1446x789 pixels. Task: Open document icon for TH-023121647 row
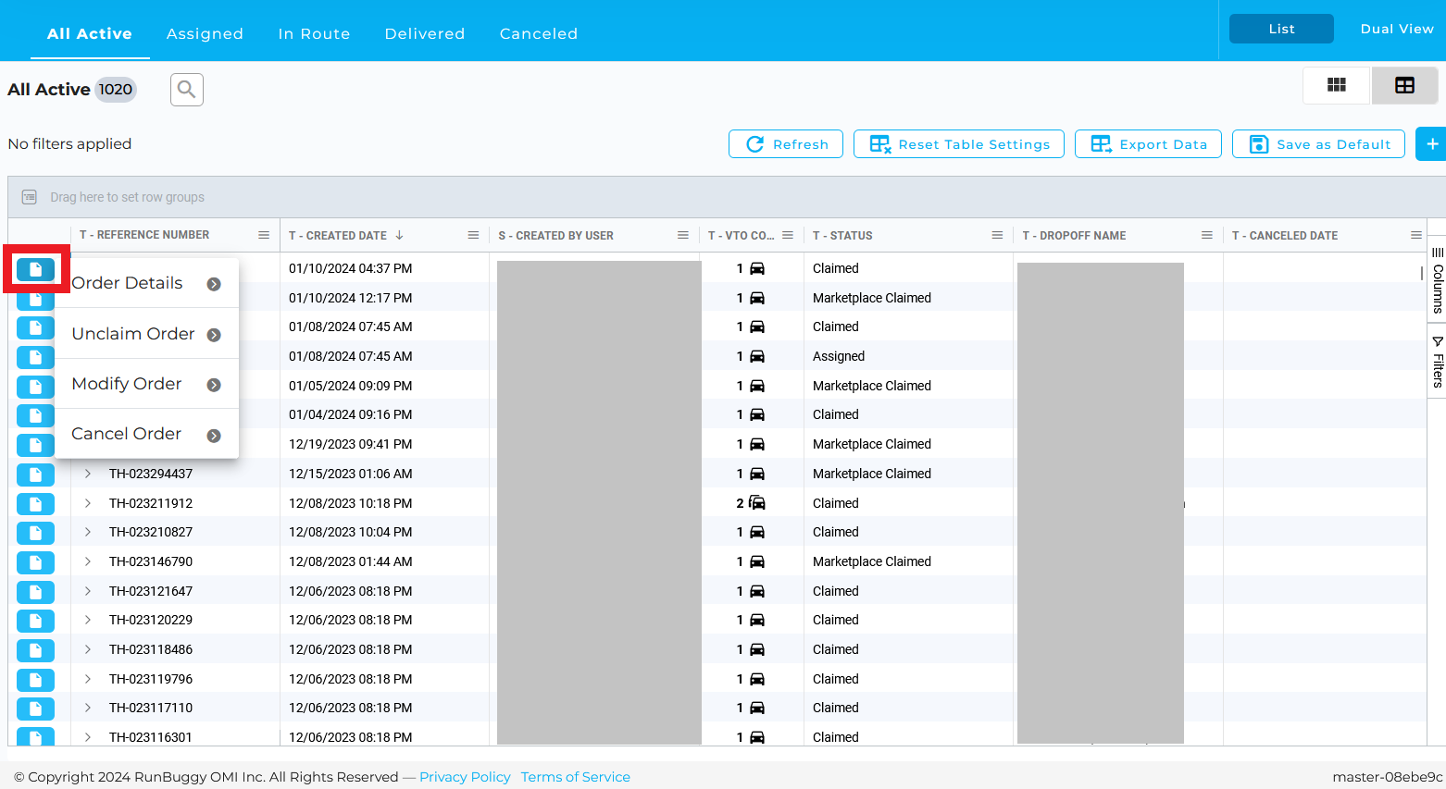[35, 592]
